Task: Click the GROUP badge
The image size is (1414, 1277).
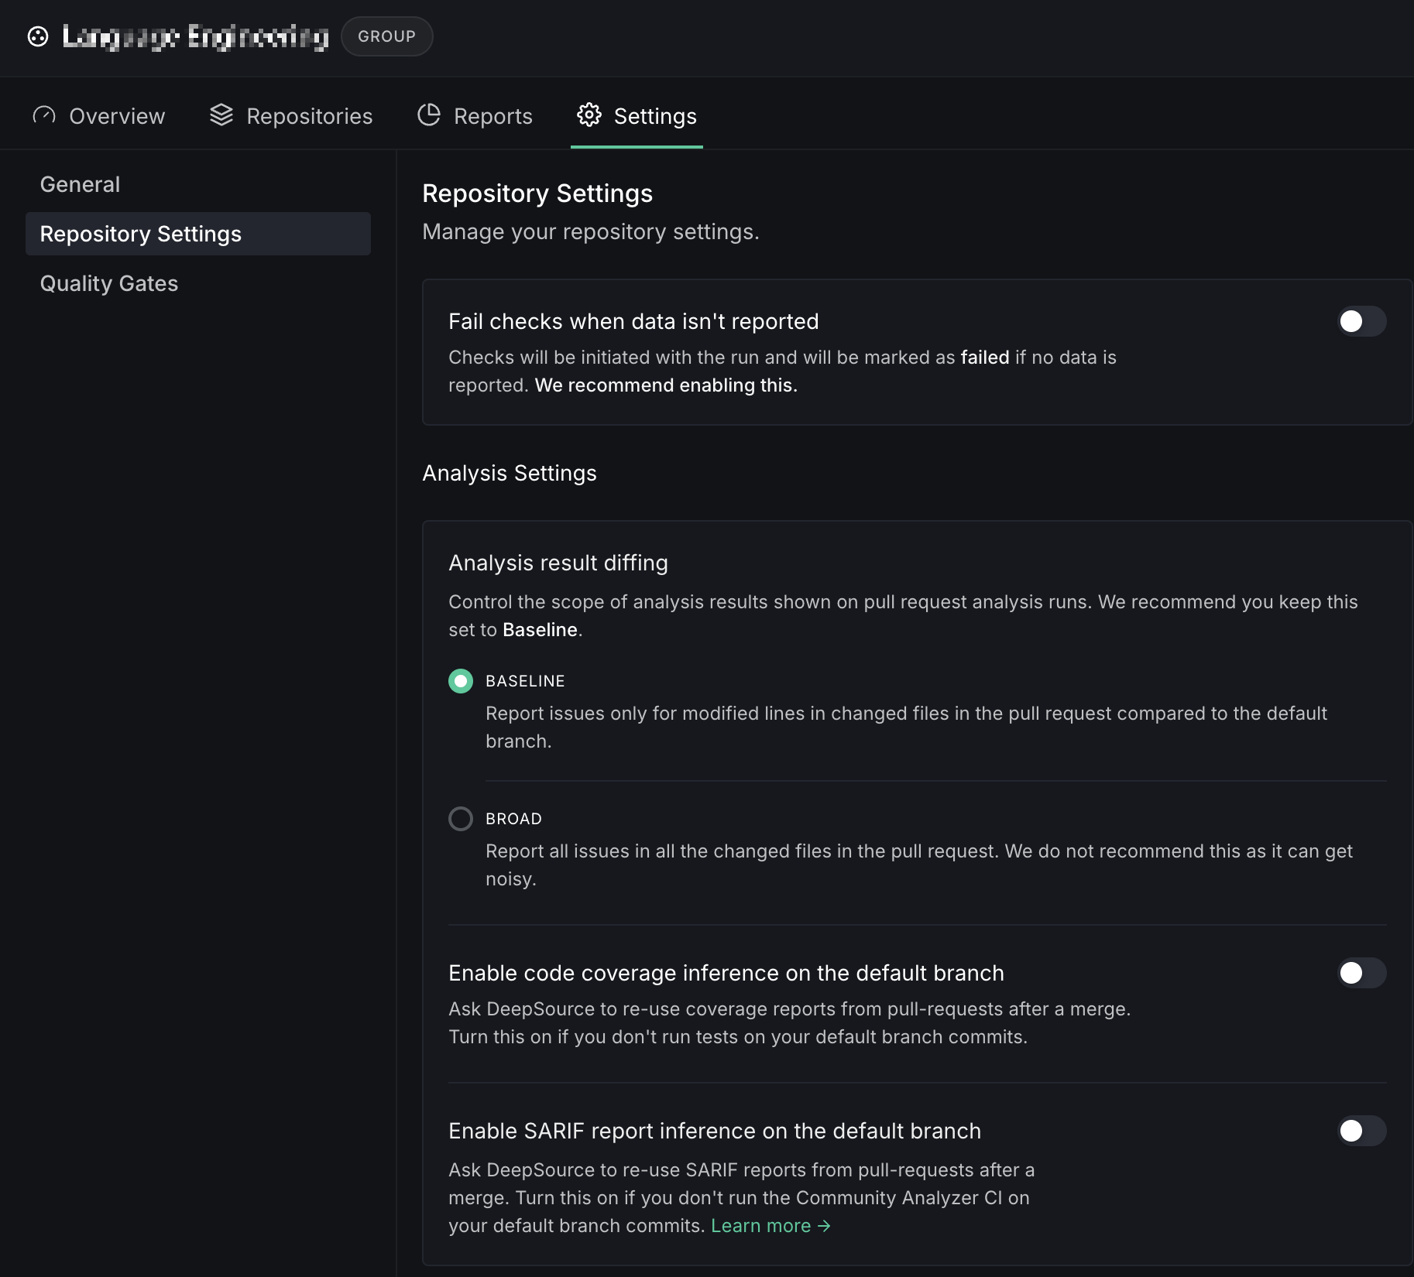Action: [386, 36]
